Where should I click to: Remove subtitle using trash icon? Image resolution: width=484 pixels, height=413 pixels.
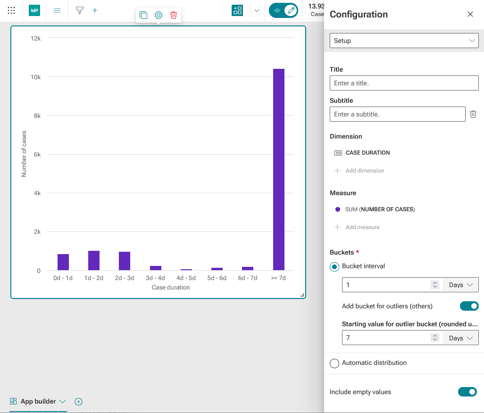click(x=473, y=114)
